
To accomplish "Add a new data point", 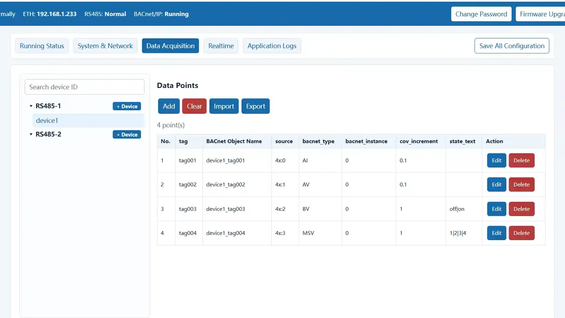I will [x=169, y=106].
